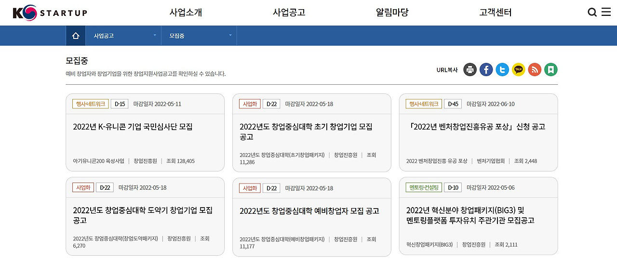The image size is (617, 262).
Task: Click 행사·네트워크 tag on K-유니콘 card
Action: coord(90,104)
